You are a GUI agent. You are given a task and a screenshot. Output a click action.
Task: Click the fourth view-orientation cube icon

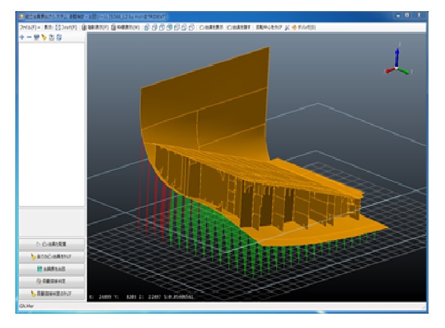tap(170, 28)
